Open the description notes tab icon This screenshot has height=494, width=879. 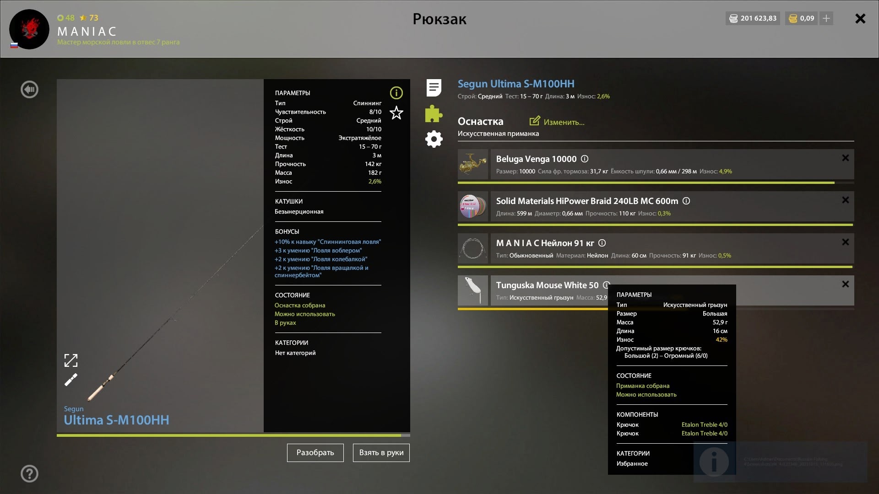coord(434,88)
